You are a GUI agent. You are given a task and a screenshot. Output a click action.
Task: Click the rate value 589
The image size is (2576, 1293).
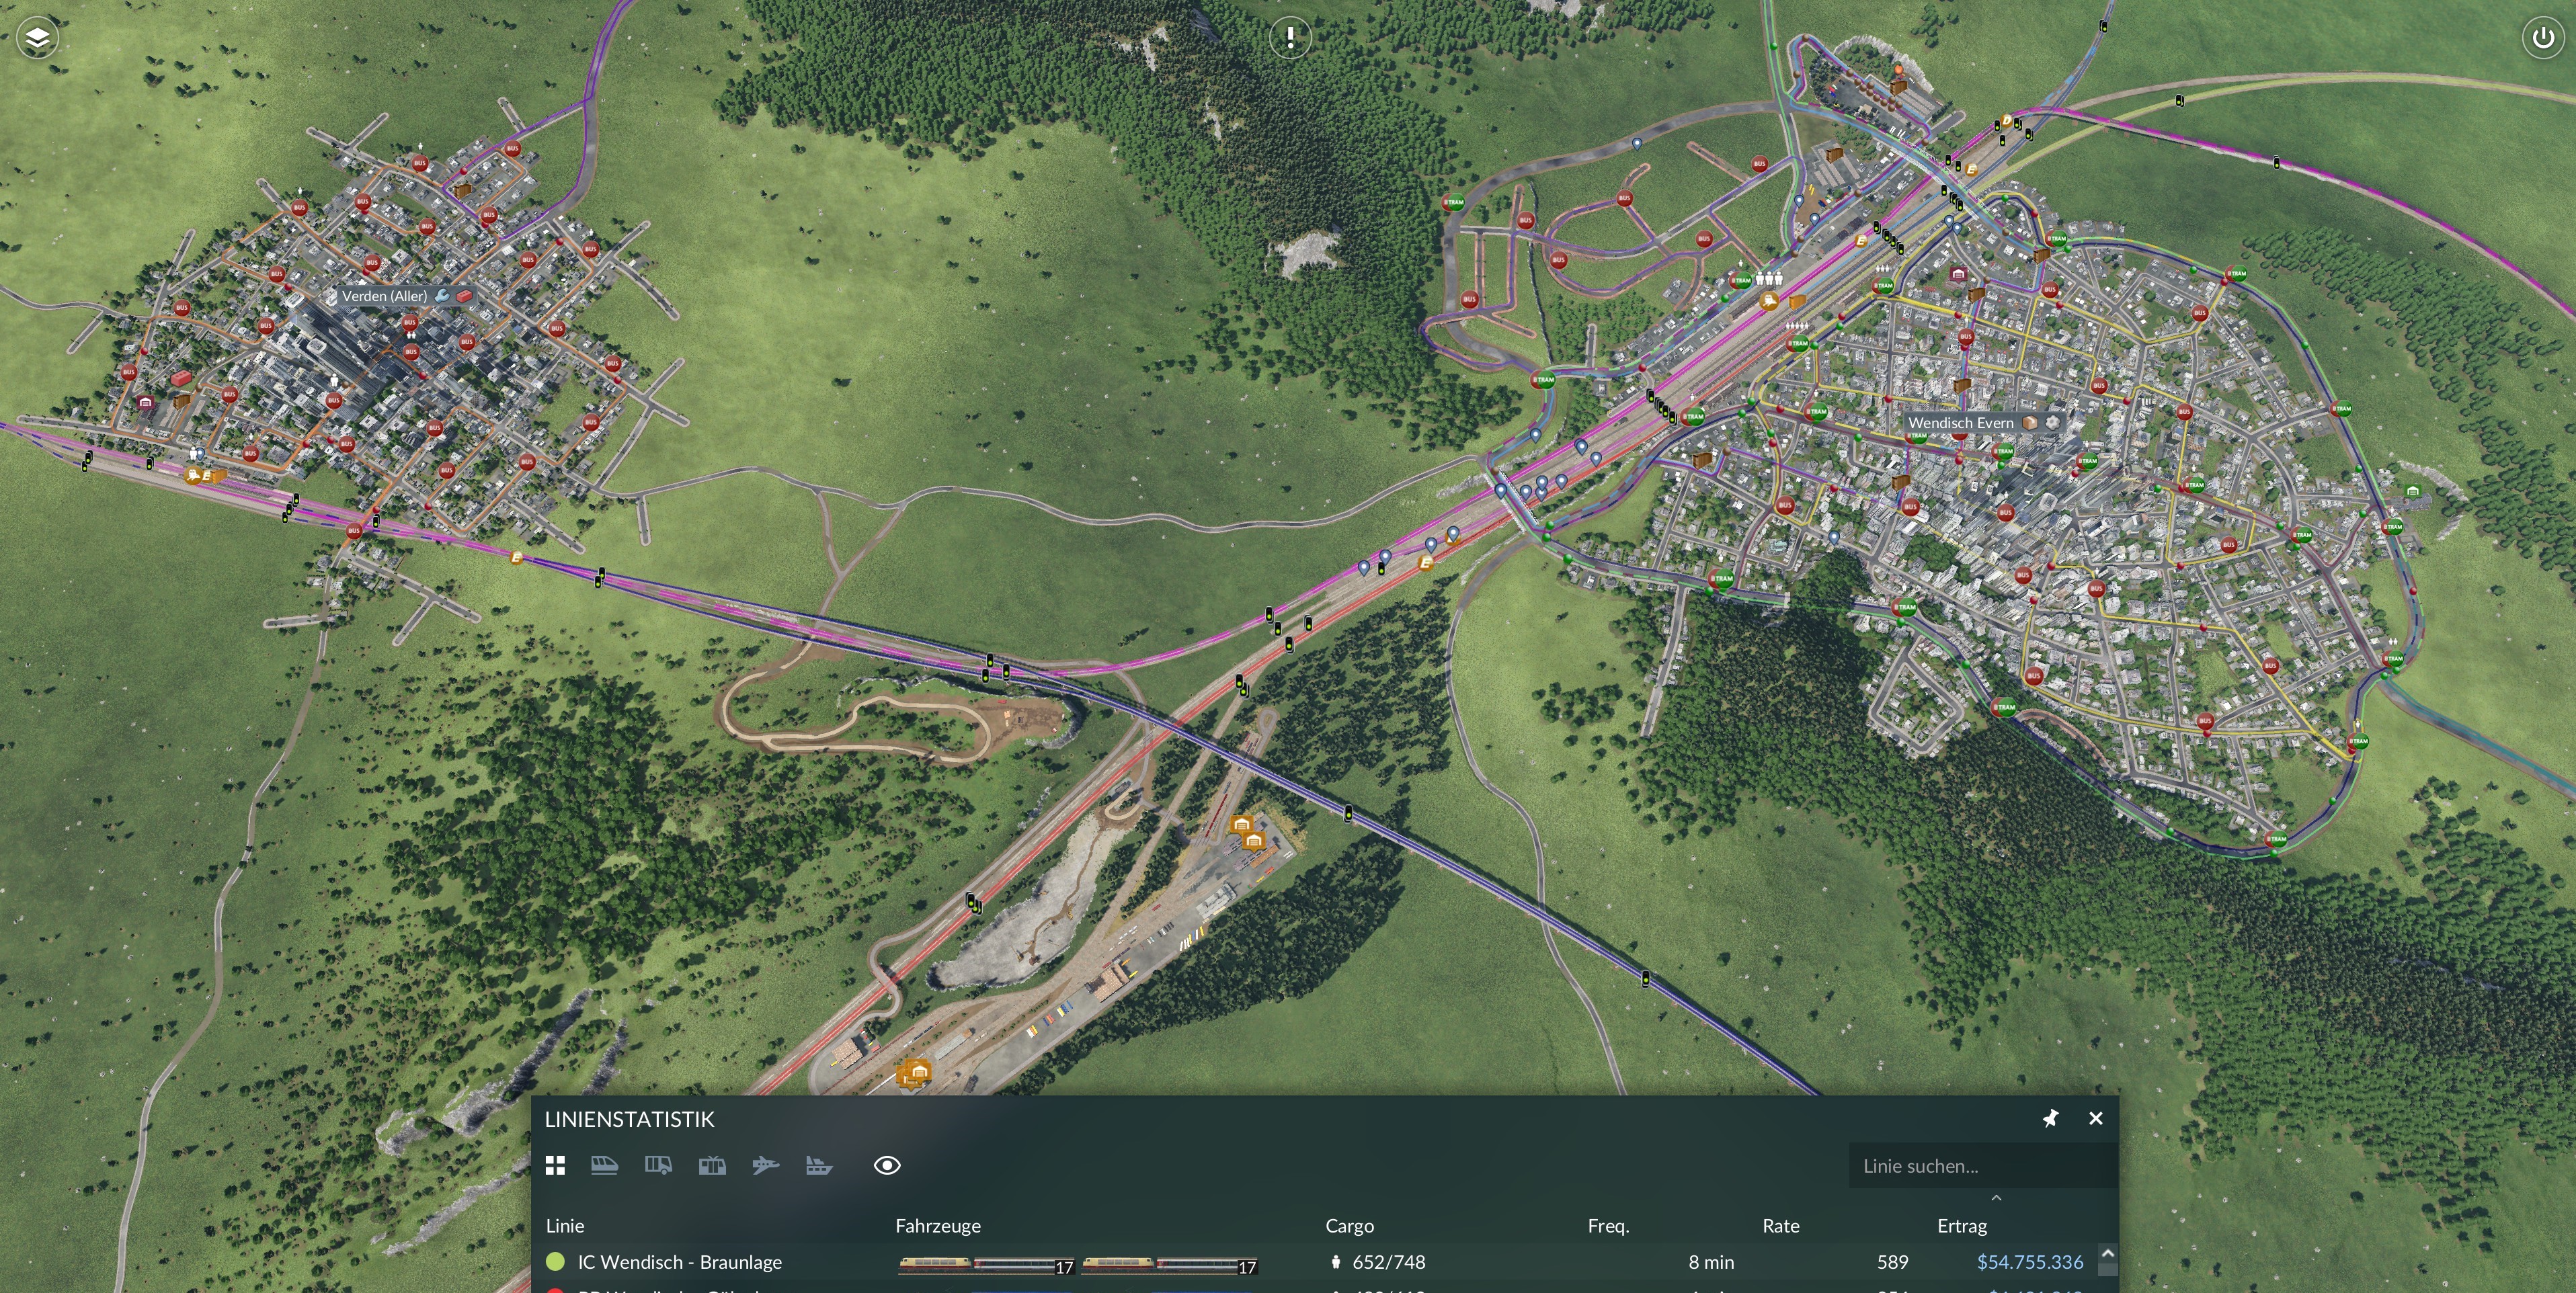(x=1892, y=1262)
